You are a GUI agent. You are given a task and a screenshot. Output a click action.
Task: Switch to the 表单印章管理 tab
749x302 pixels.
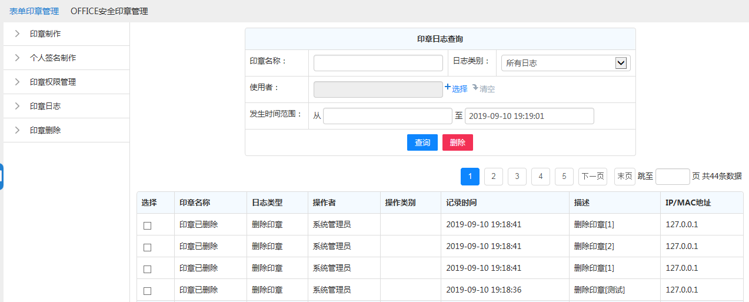pos(34,11)
